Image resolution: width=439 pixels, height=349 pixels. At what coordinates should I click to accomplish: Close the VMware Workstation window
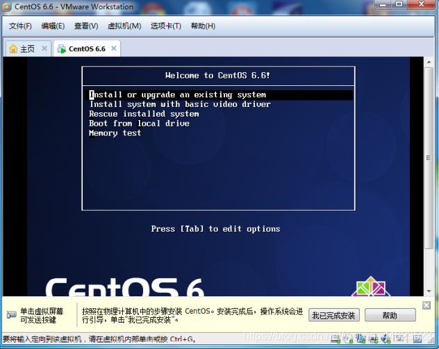422,4
